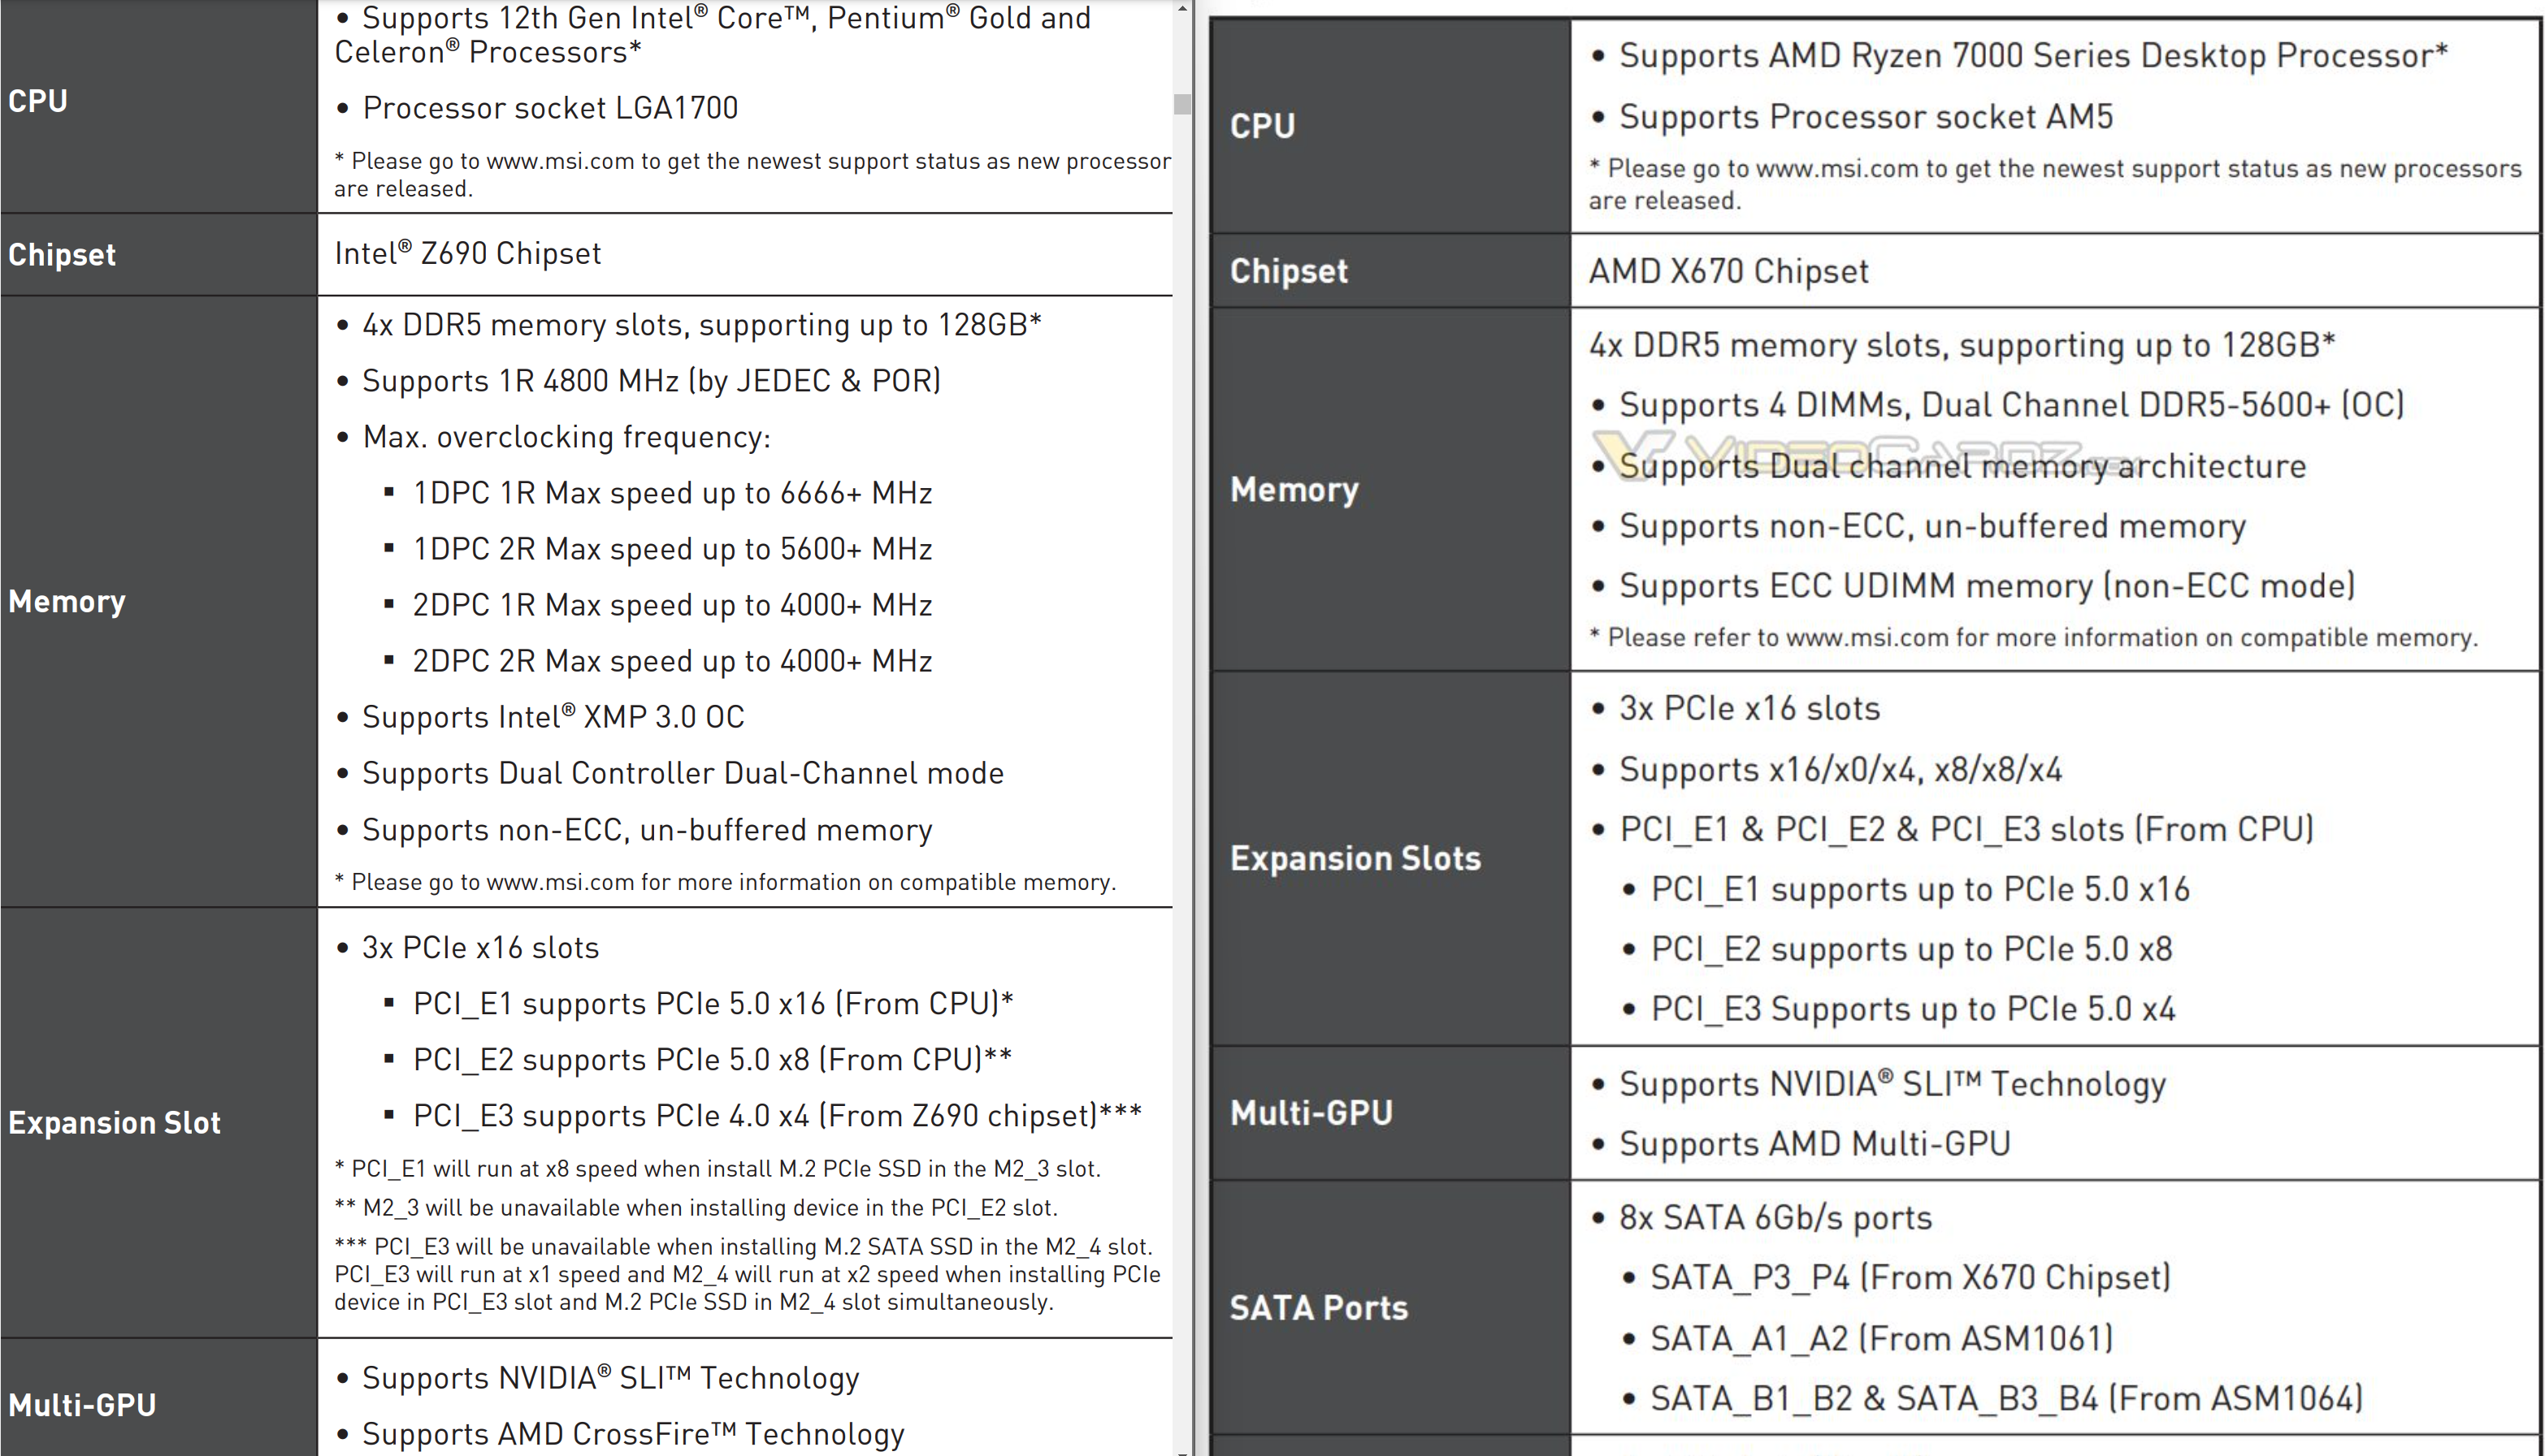2545x1456 pixels.
Task: Click Supports Processor socket AM5 line
Action: pos(1865,117)
